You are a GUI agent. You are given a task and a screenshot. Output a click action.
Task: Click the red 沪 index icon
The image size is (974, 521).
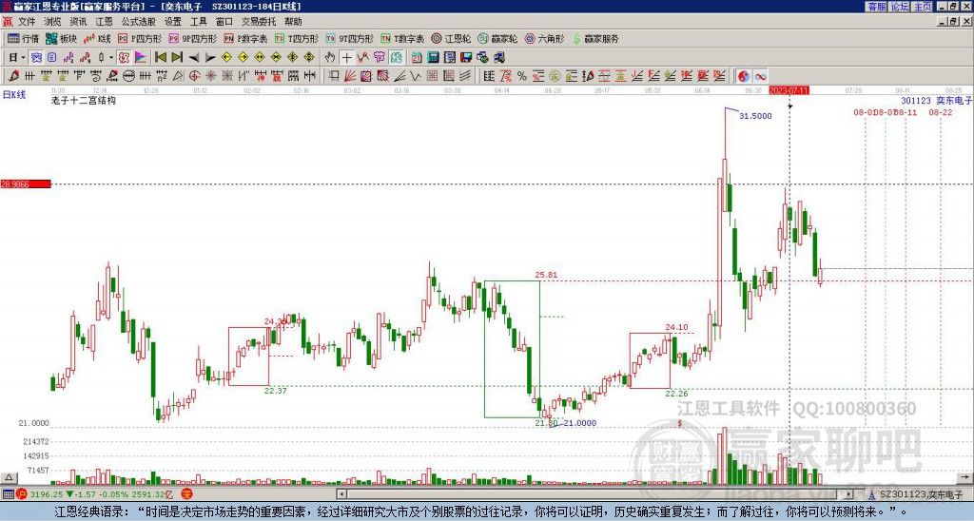point(22,494)
